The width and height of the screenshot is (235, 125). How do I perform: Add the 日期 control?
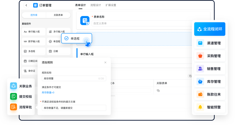click(x=58, y=51)
